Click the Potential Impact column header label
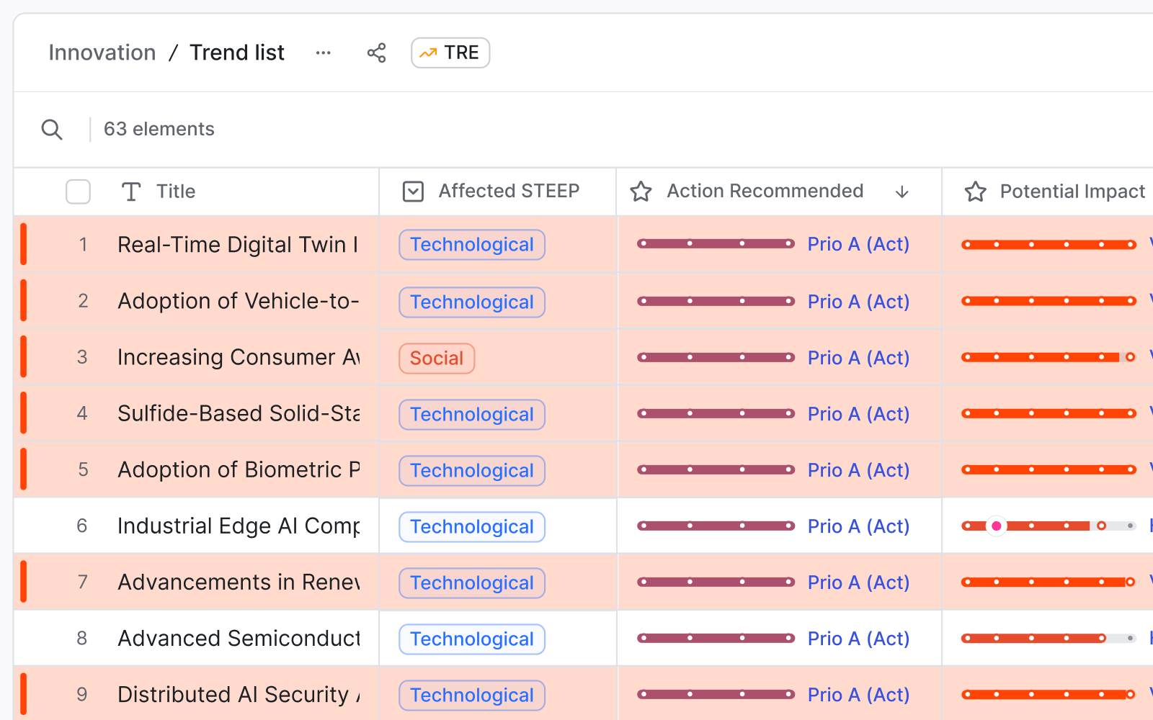Viewport: 1153px width, 720px height. click(1072, 192)
